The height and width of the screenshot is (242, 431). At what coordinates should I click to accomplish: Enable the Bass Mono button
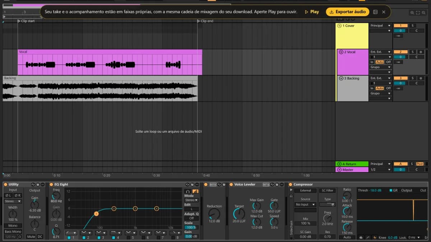13,232
